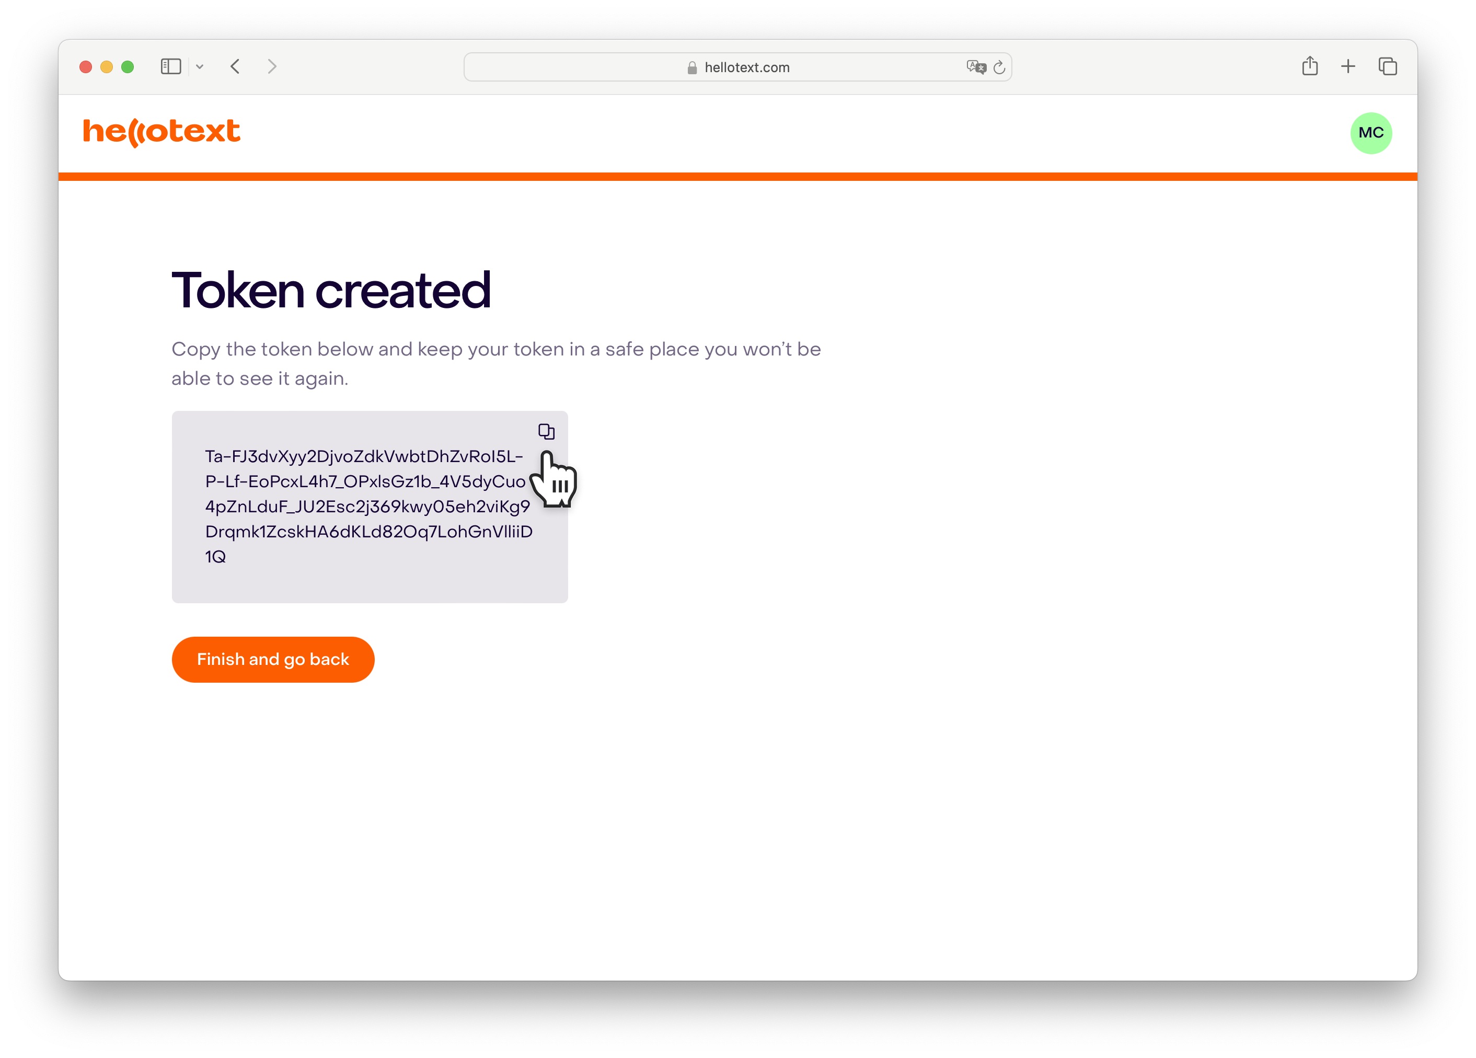Toggle the Safari sidebar icon
The width and height of the screenshot is (1476, 1058).
[x=170, y=66]
